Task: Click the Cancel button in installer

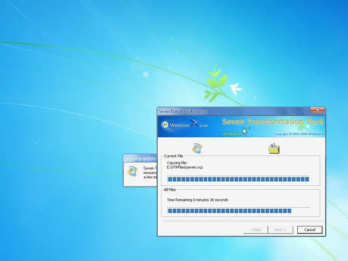Action: pos(310,230)
